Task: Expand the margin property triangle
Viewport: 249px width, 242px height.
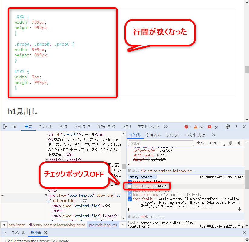Action: click(x=149, y=159)
